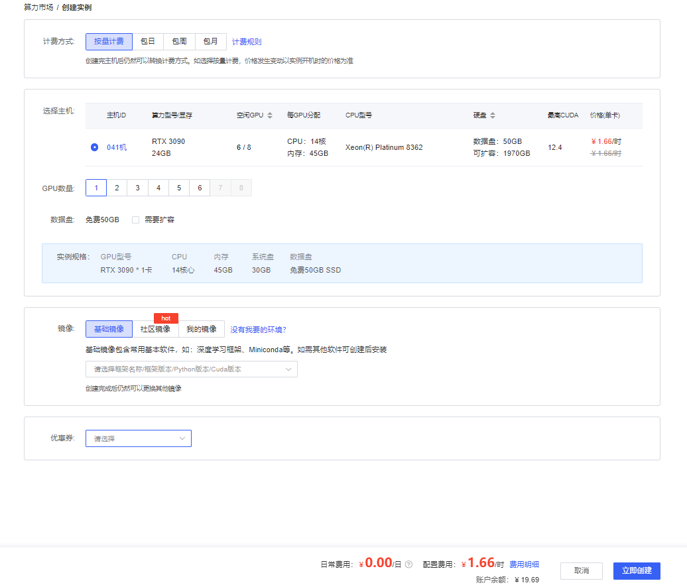Open the 我的镜像 tab

pos(202,329)
